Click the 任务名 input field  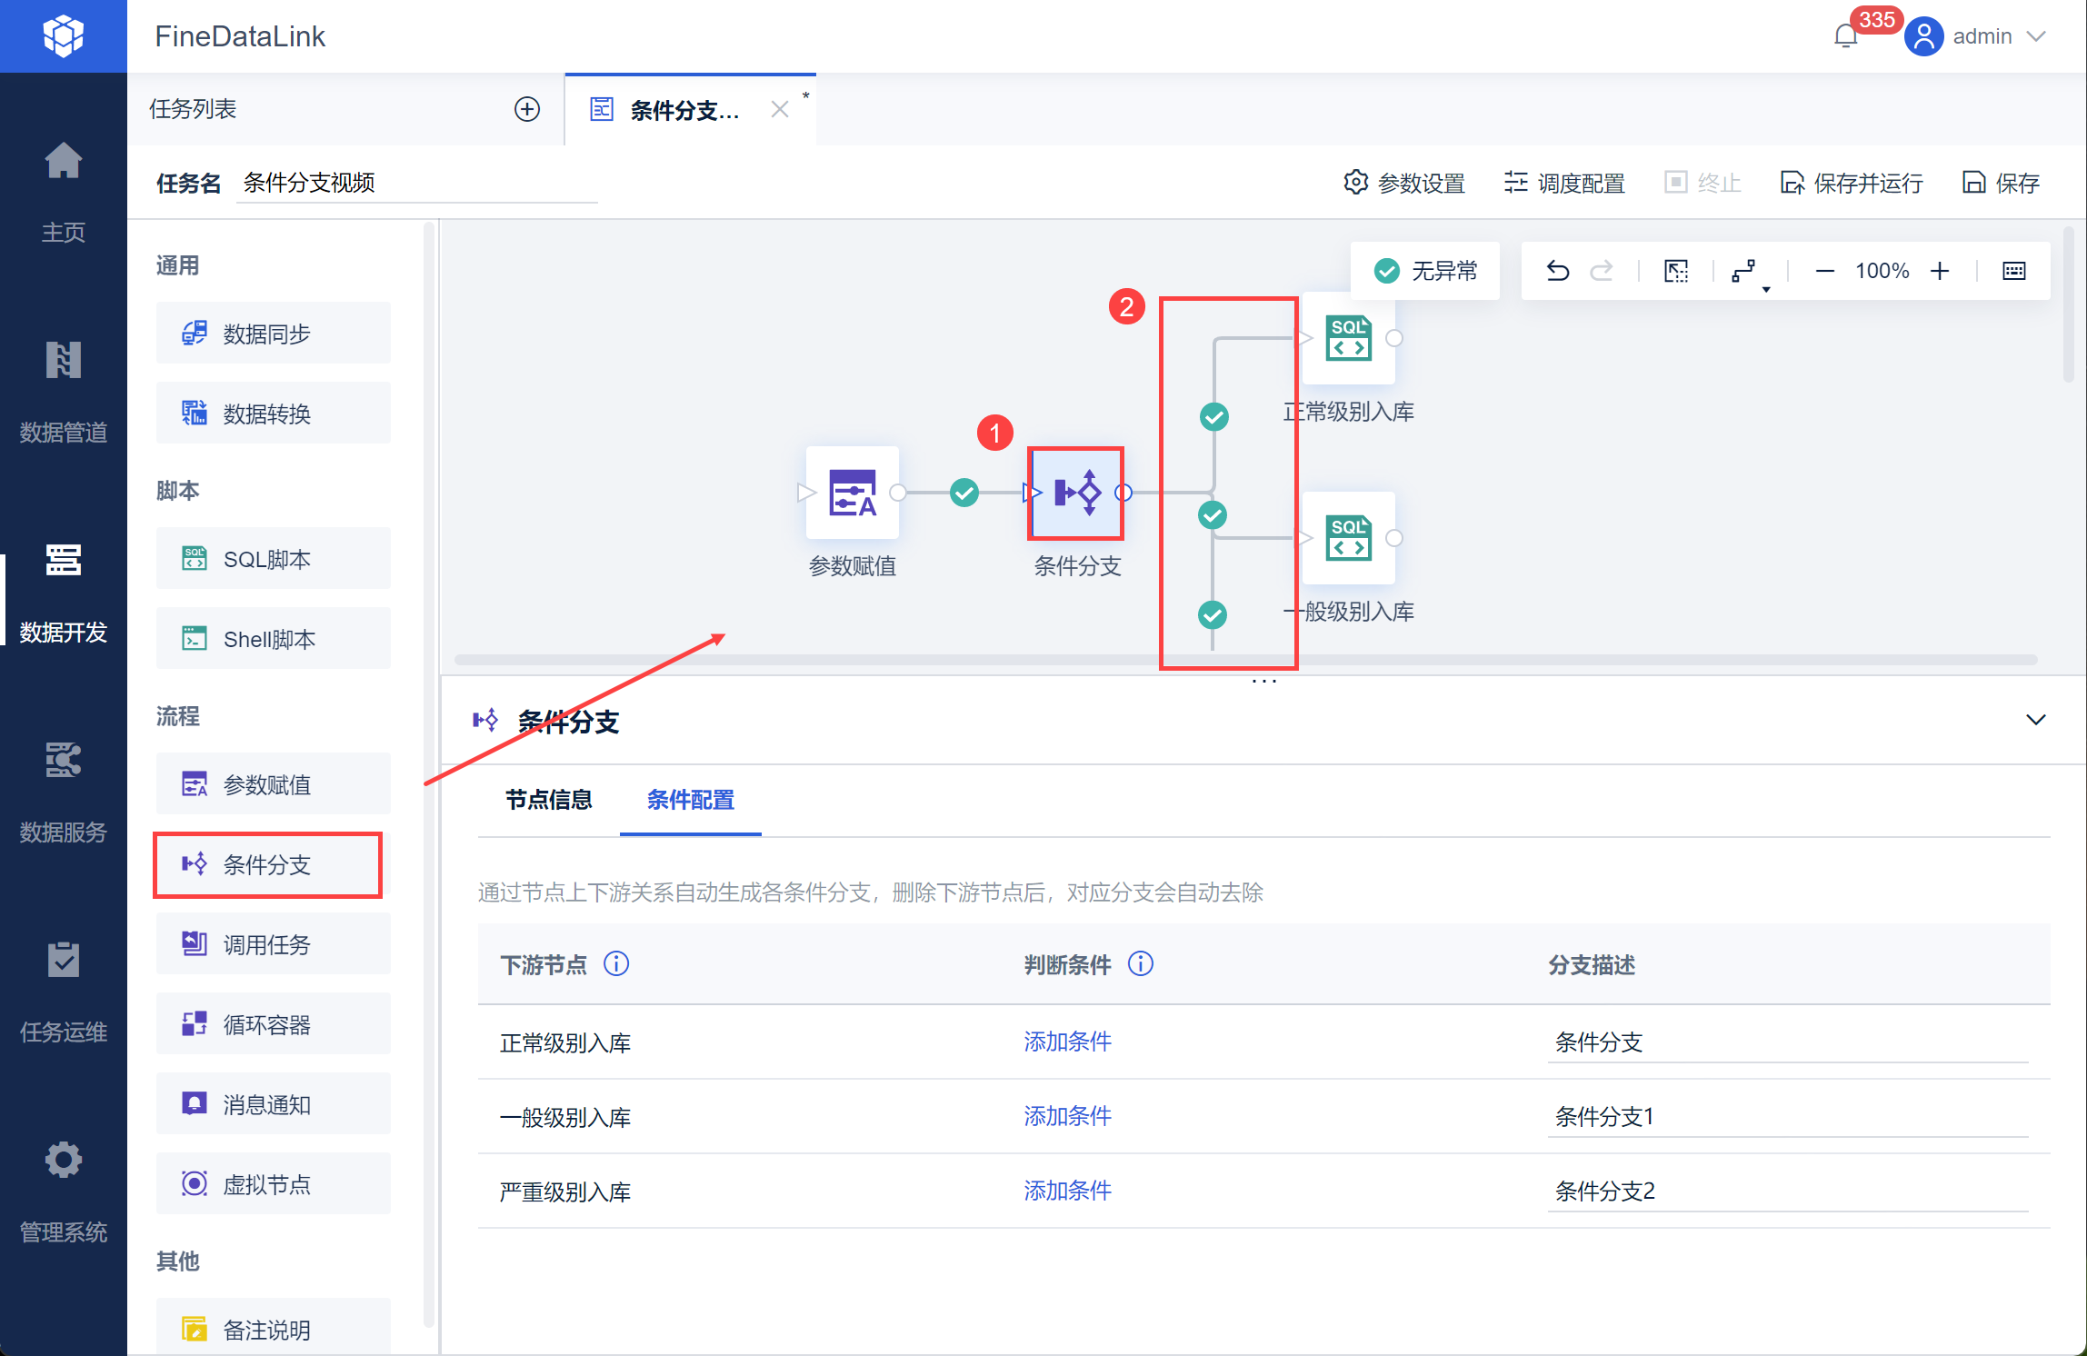[x=416, y=183]
